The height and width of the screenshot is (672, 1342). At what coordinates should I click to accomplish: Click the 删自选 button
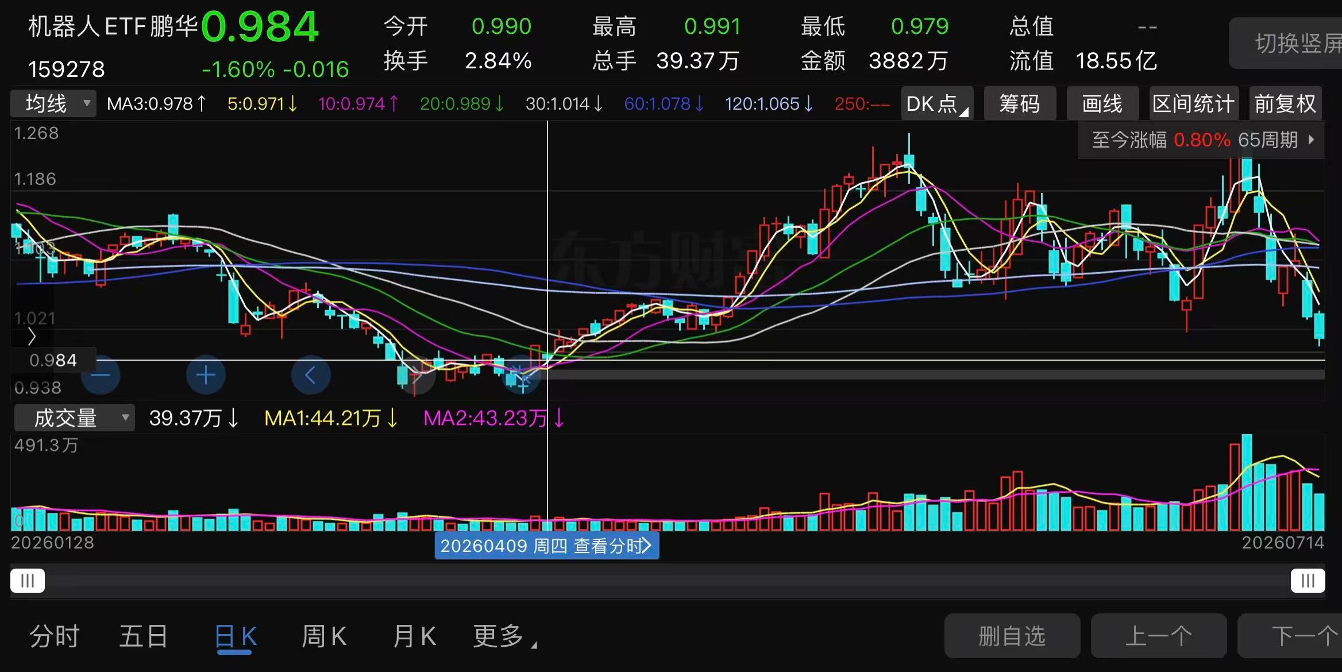pyautogui.click(x=1012, y=636)
